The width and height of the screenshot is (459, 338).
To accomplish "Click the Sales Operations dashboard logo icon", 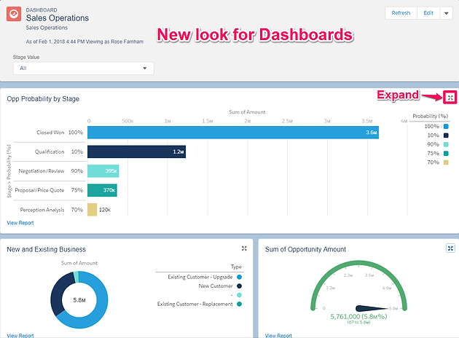I will point(14,14).
